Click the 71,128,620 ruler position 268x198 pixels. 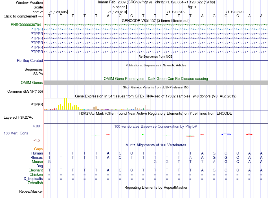(235, 12)
